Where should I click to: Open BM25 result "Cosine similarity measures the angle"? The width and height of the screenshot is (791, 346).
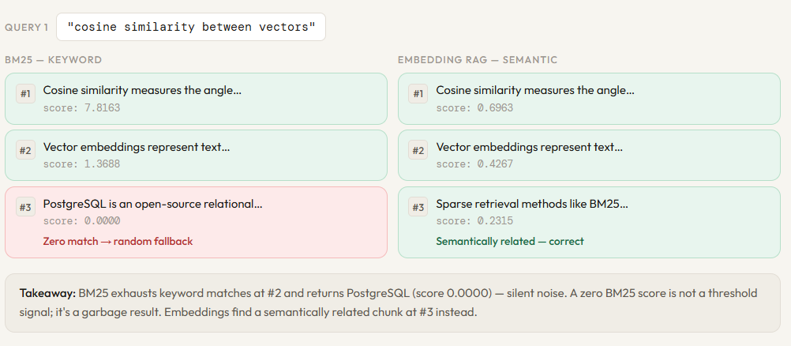tap(142, 90)
